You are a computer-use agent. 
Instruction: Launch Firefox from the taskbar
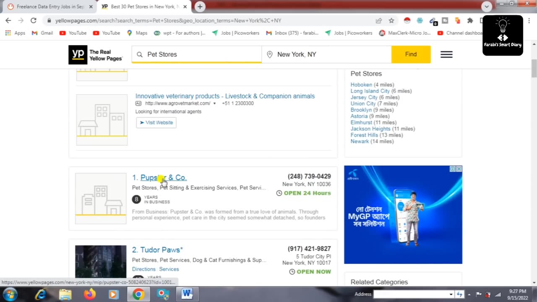tap(89, 294)
